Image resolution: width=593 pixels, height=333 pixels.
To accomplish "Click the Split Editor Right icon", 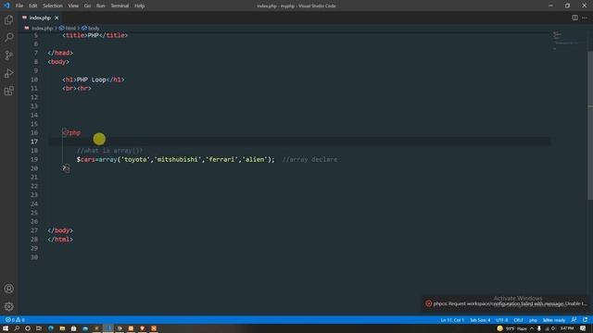I will pos(574,18).
